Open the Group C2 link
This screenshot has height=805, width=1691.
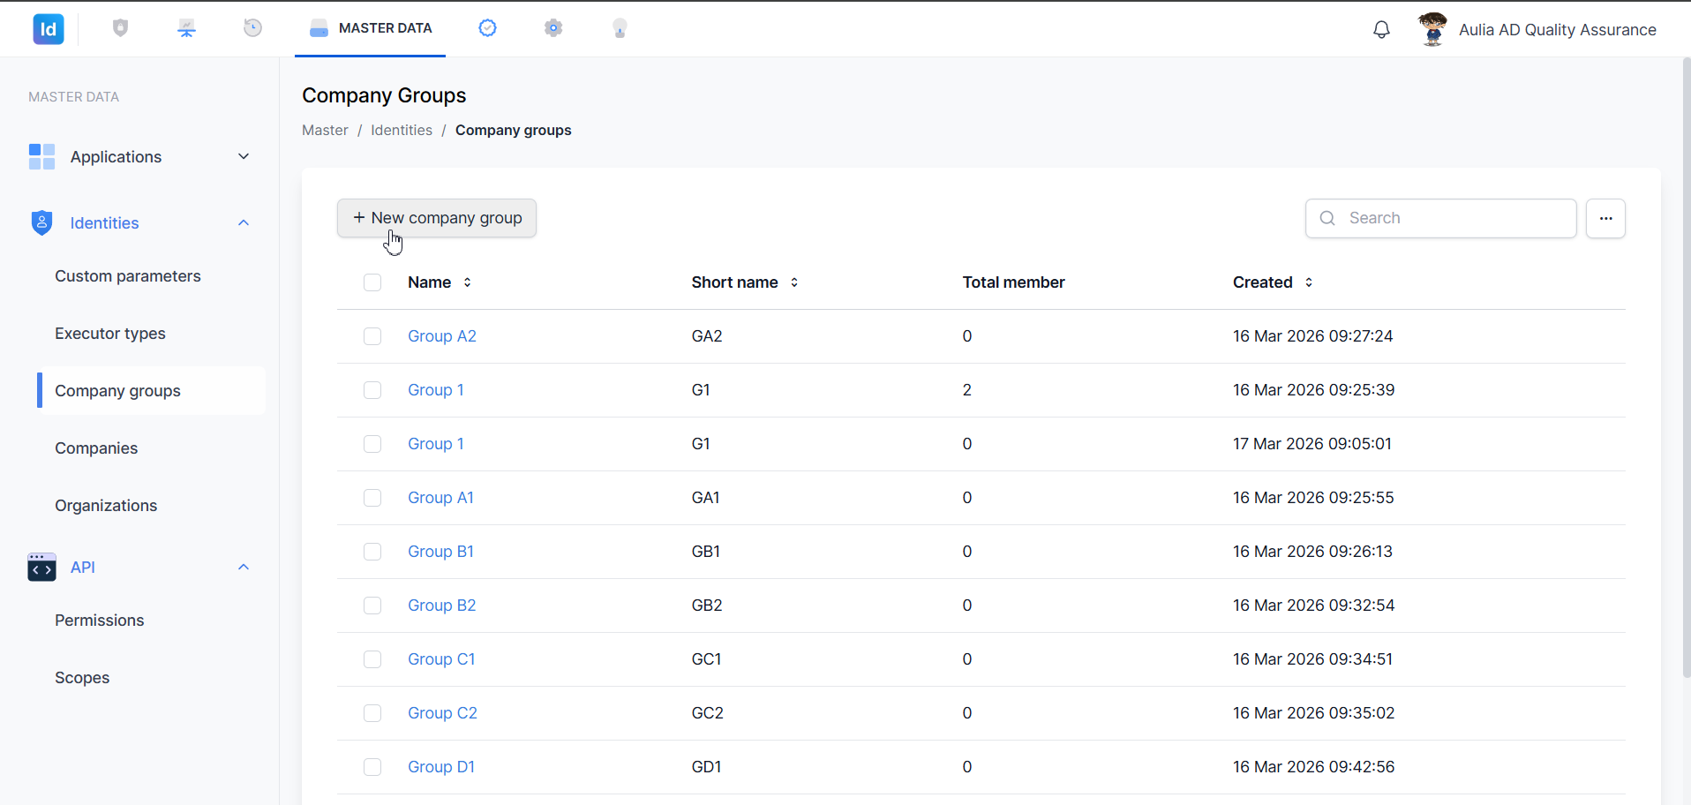pos(442,713)
